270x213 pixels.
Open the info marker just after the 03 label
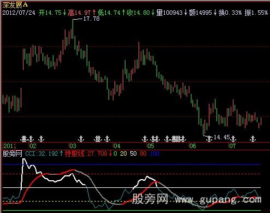pos(81,139)
